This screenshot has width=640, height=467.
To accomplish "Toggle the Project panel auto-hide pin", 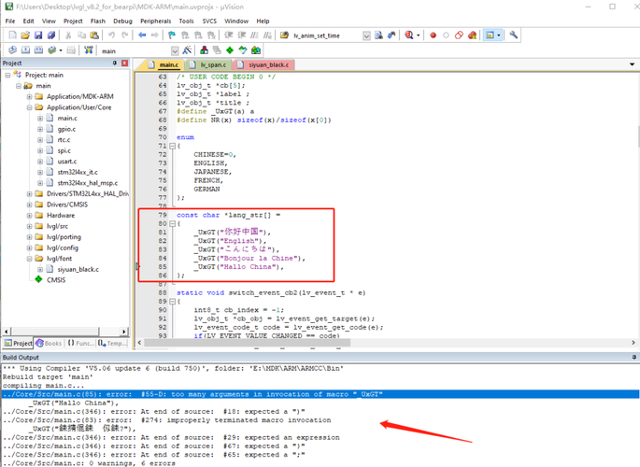I will tap(115, 64).
